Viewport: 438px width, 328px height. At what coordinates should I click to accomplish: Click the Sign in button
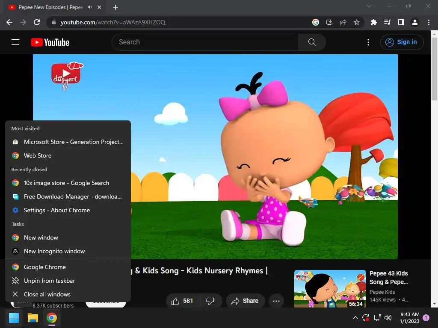pyautogui.click(x=402, y=42)
